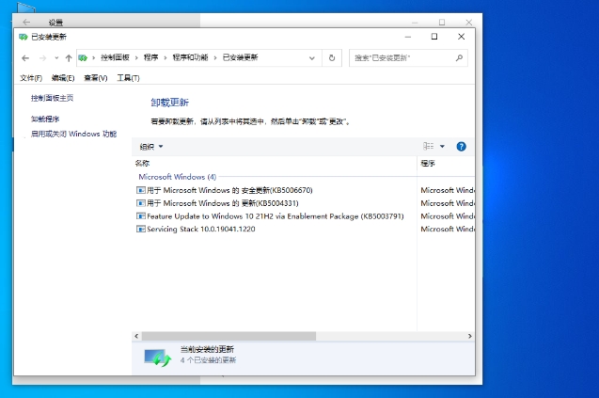This screenshot has height=398, width=599.
Task: Select the KB5006670 security update entry
Action: click(x=229, y=190)
